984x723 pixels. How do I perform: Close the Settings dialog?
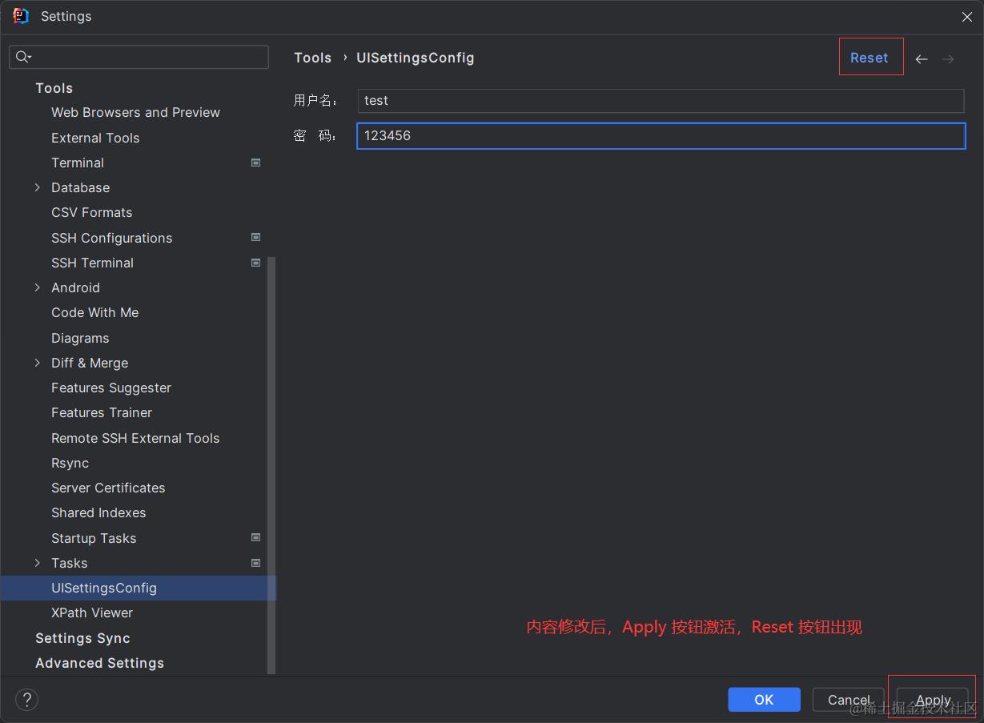[967, 16]
